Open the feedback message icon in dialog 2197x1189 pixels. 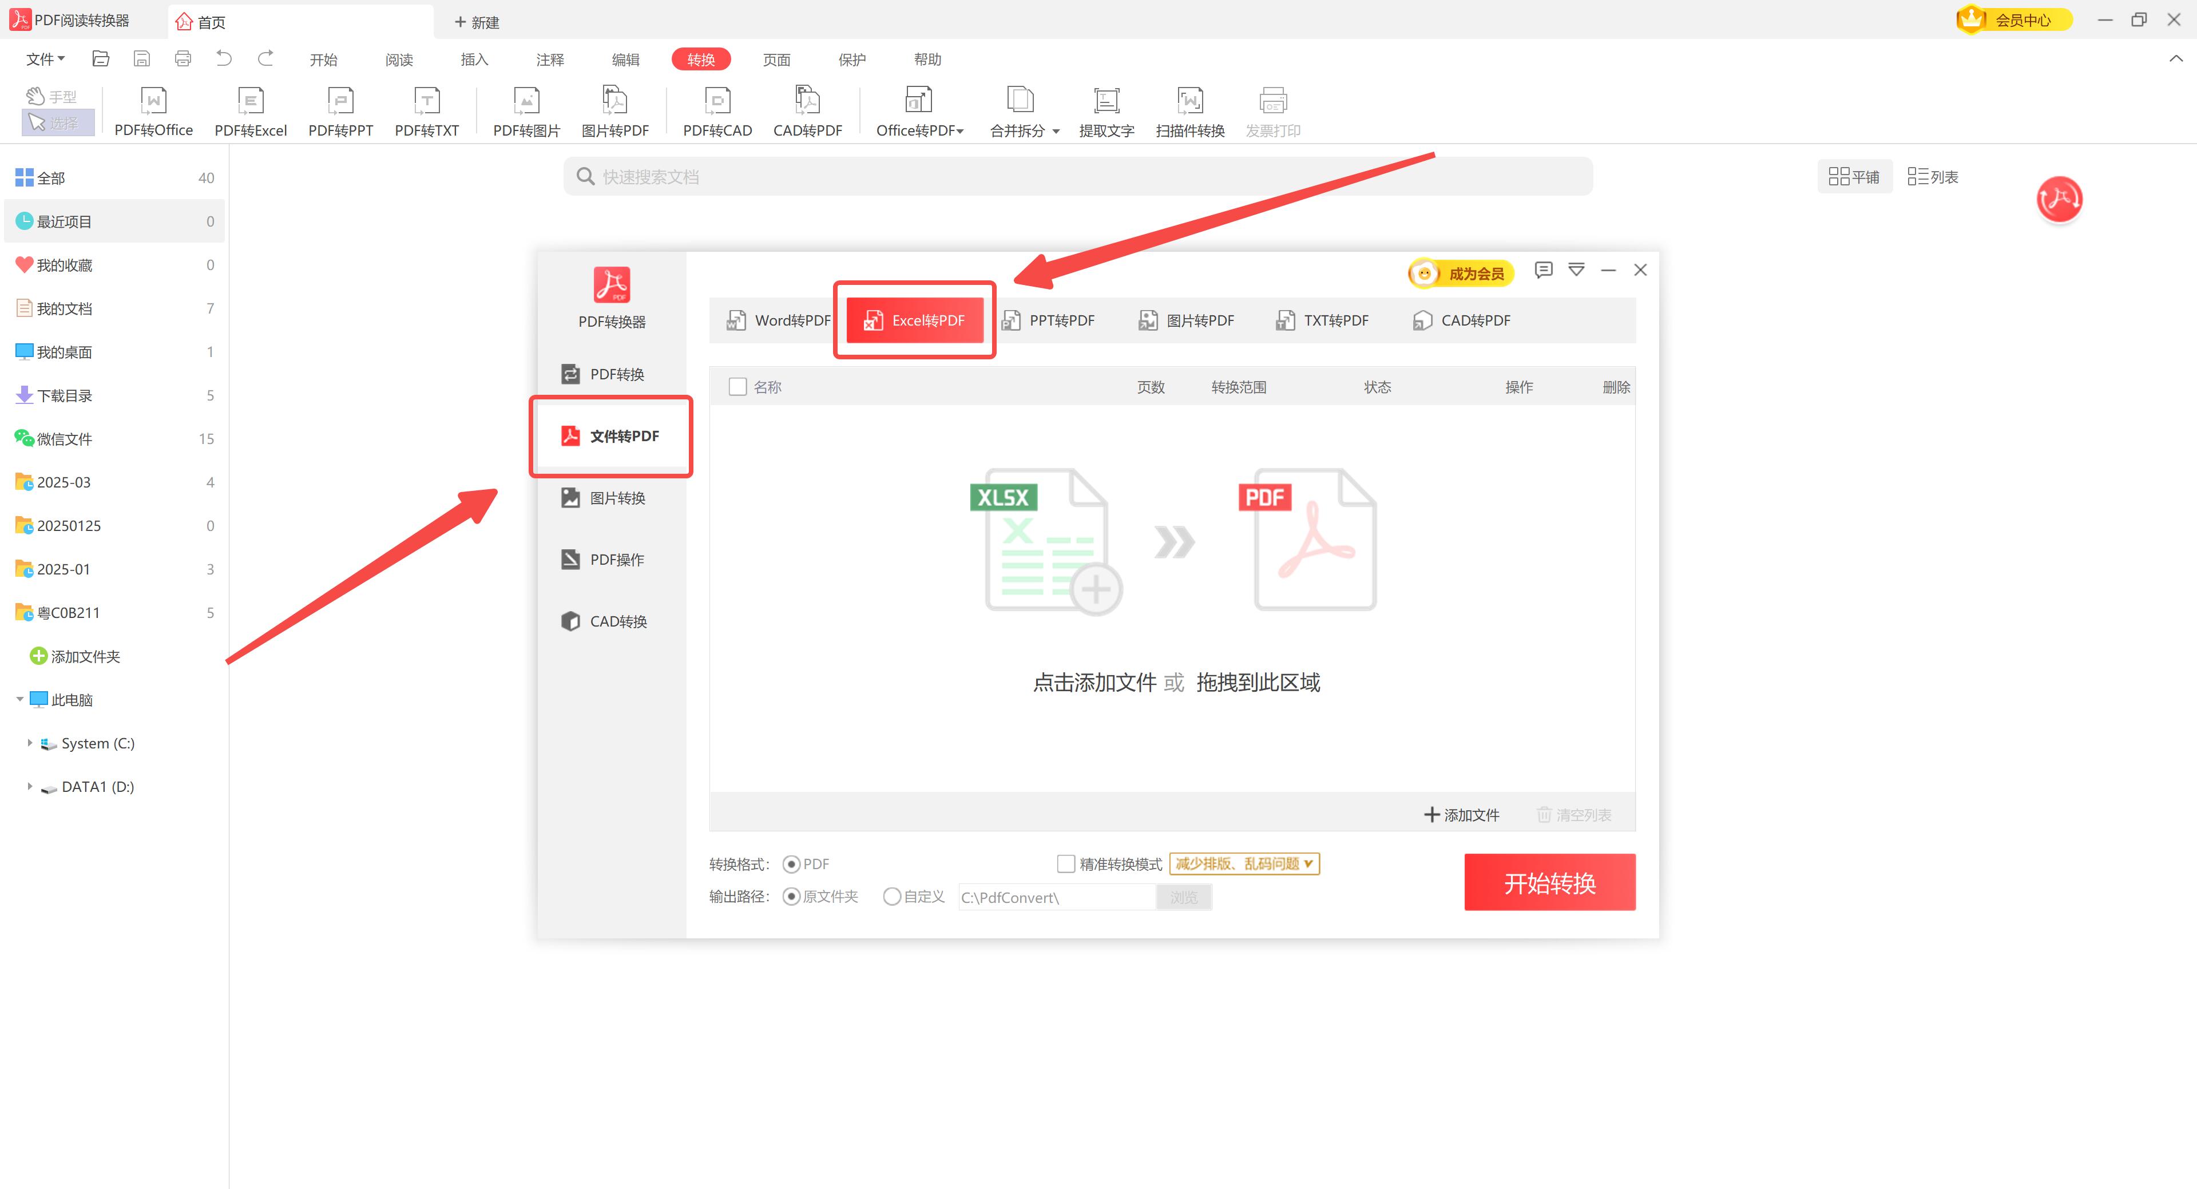(1543, 271)
